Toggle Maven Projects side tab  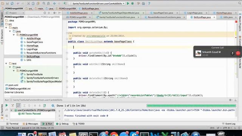pyautogui.click(x=240, y=22)
